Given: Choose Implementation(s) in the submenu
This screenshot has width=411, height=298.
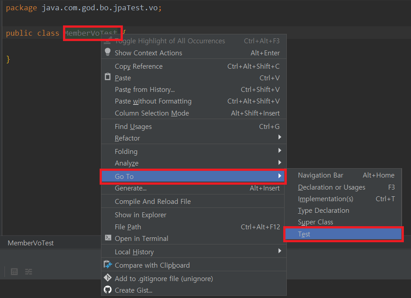Looking at the screenshot, I should click(344, 199).
